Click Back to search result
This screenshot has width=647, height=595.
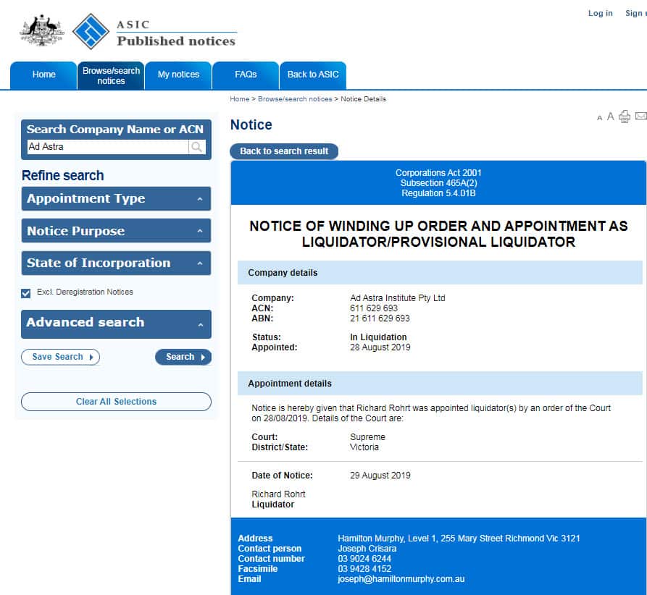pyautogui.click(x=284, y=151)
